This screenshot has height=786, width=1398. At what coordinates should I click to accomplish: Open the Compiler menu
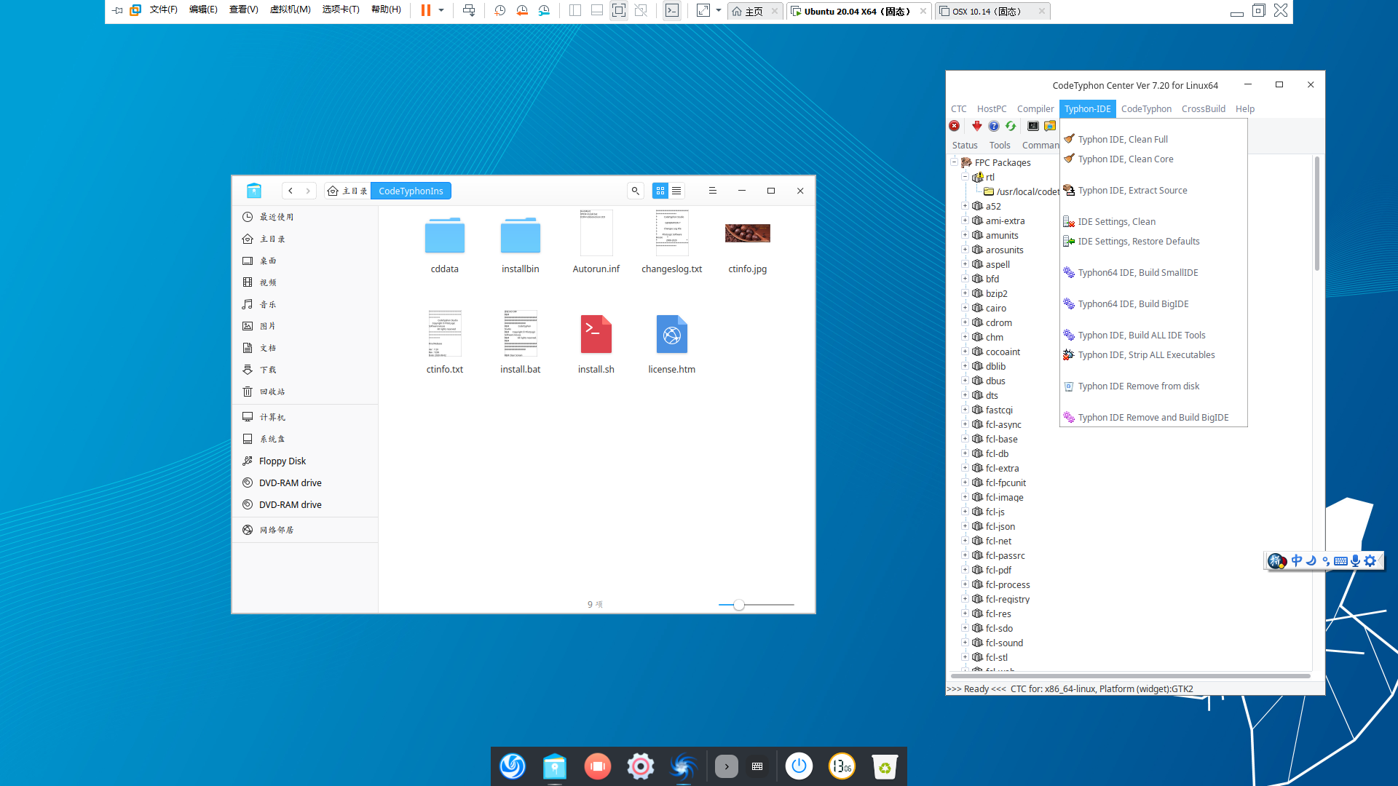(1035, 108)
